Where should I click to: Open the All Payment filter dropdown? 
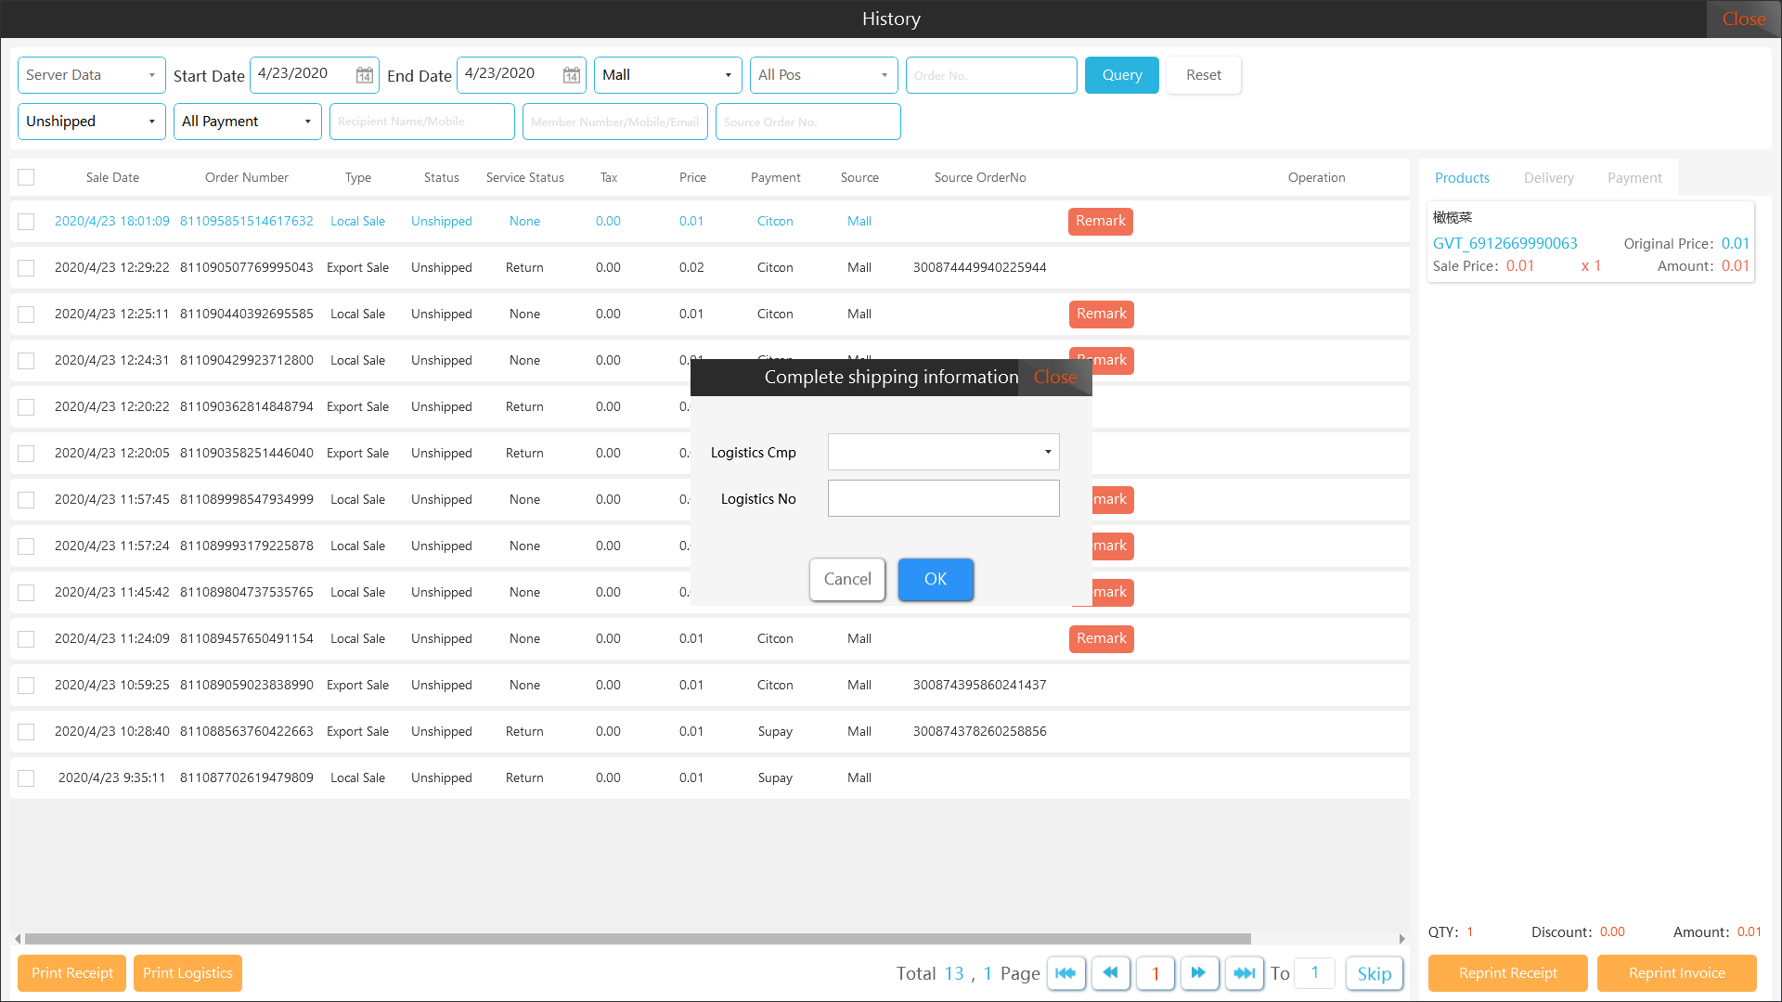[x=247, y=122]
